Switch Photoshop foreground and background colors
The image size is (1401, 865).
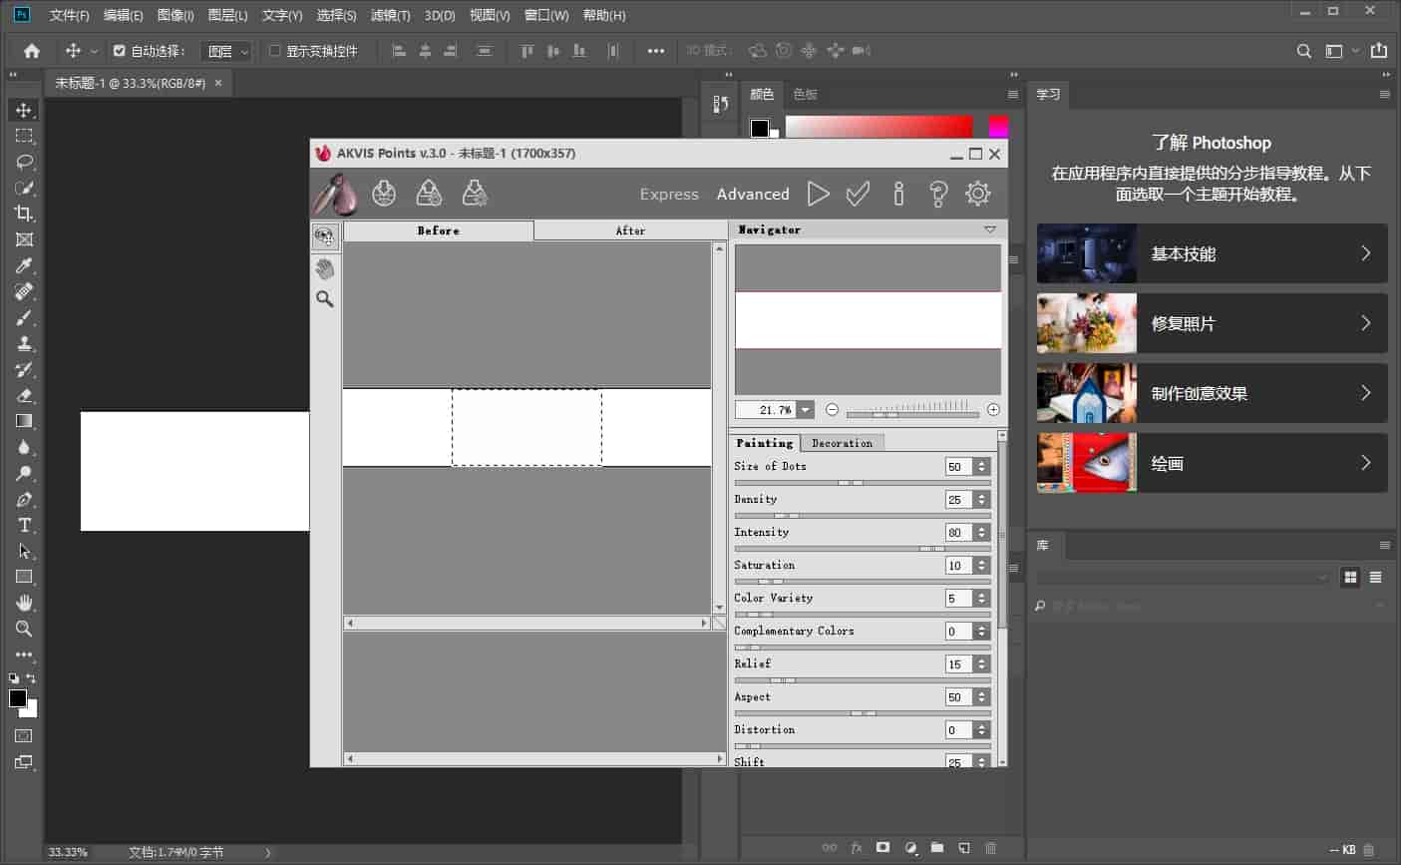click(x=31, y=678)
